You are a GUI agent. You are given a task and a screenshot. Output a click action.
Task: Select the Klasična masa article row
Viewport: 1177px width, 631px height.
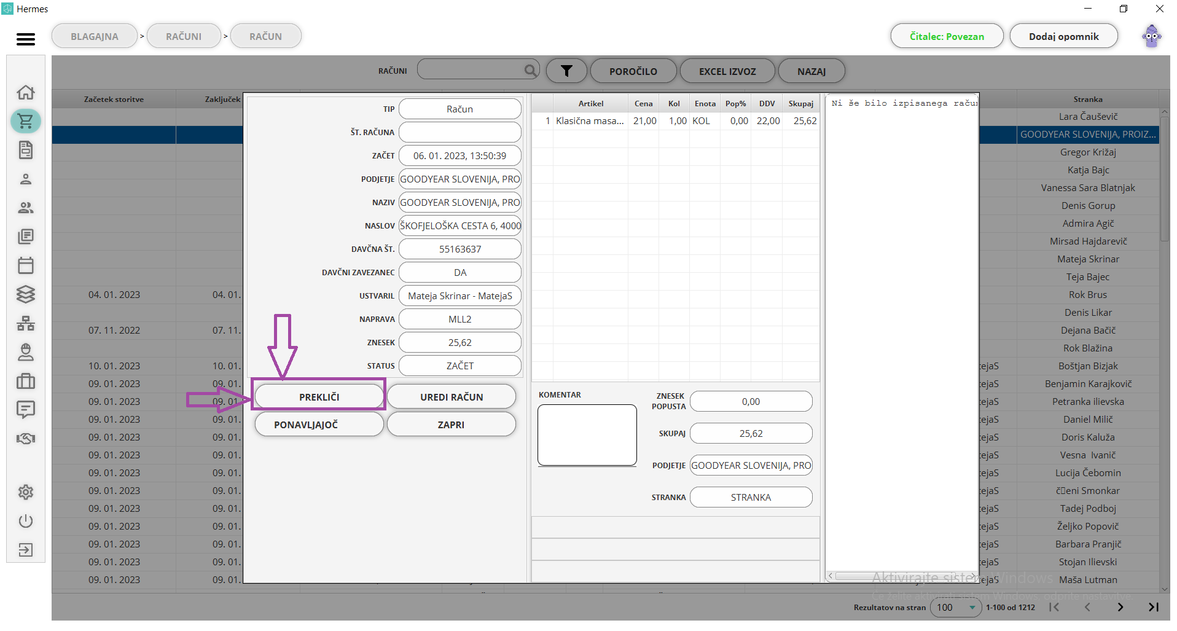[x=675, y=121]
